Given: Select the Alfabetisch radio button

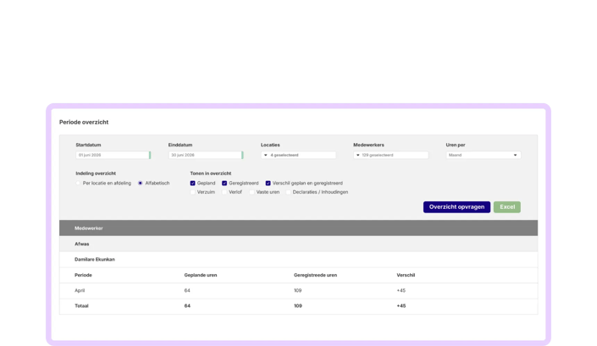Looking at the screenshot, I should point(140,184).
